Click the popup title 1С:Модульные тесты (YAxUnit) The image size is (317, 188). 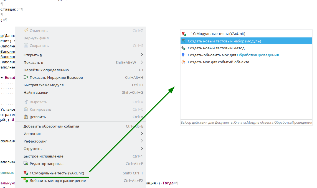pos(218,34)
